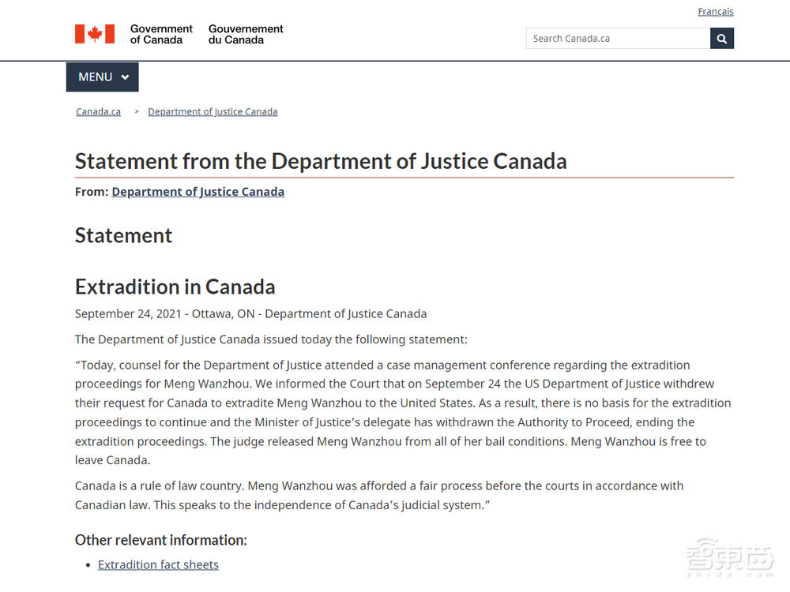Image resolution: width=790 pixels, height=592 pixels.
Task: Follow the 'From: Department of Justice Canada' link
Action: [197, 192]
